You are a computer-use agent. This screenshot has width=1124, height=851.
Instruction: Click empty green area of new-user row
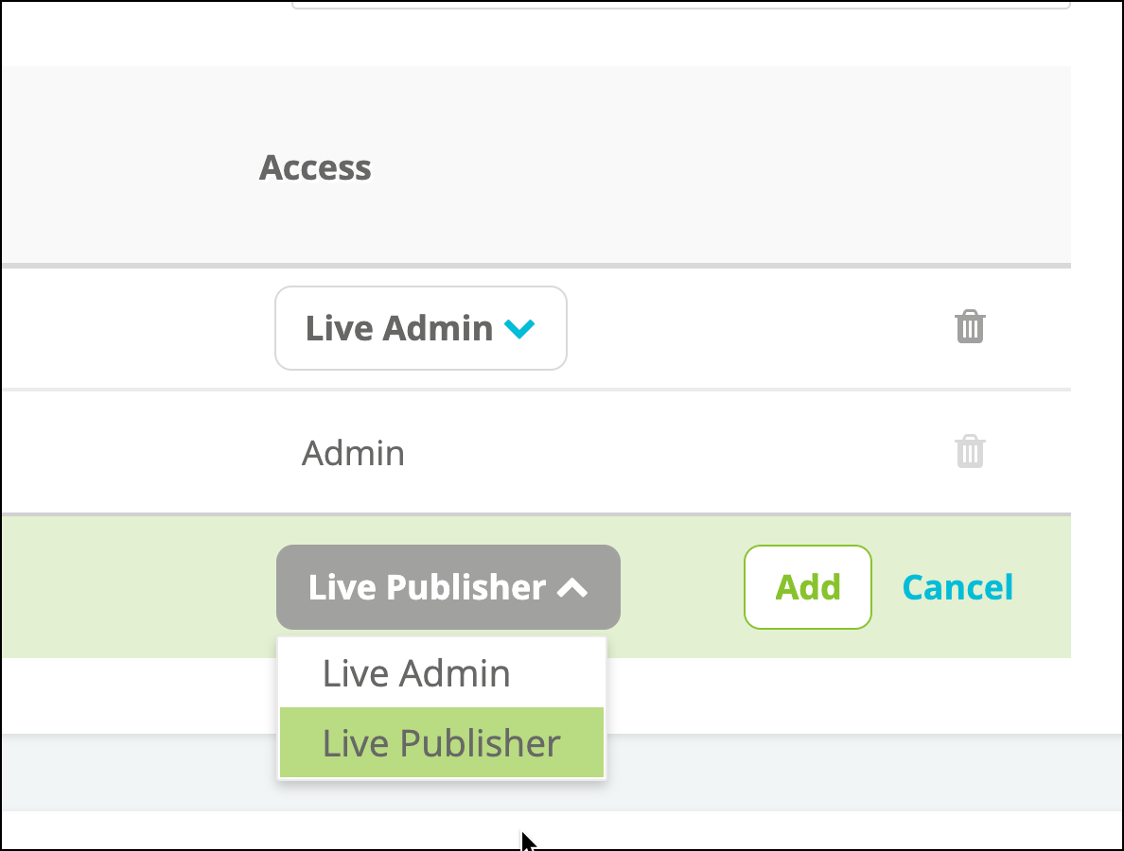(x=136, y=587)
